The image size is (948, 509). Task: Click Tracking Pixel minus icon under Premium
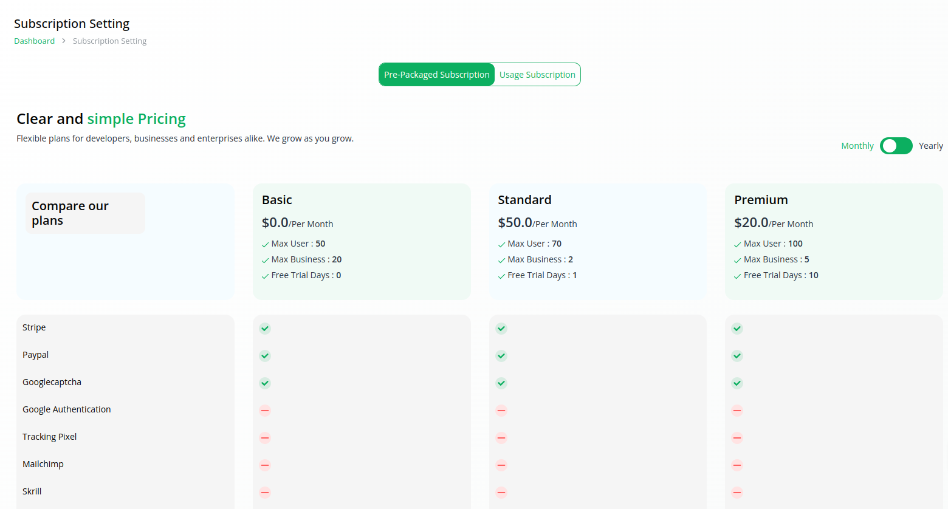point(737,438)
